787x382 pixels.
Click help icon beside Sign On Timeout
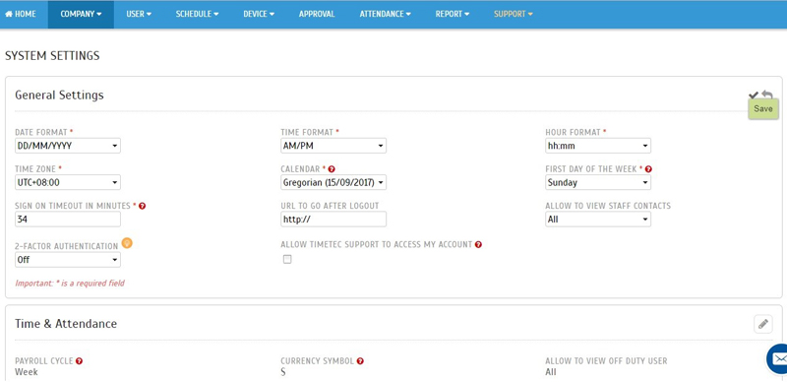(142, 206)
